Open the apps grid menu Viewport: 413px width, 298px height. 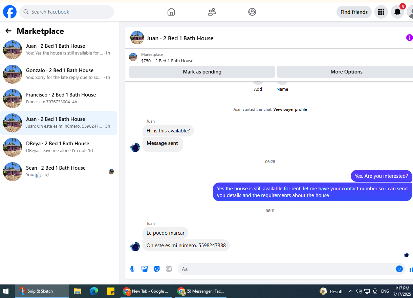coord(381,12)
